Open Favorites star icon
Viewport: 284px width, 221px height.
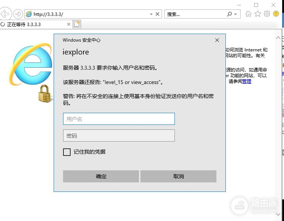click(x=258, y=14)
